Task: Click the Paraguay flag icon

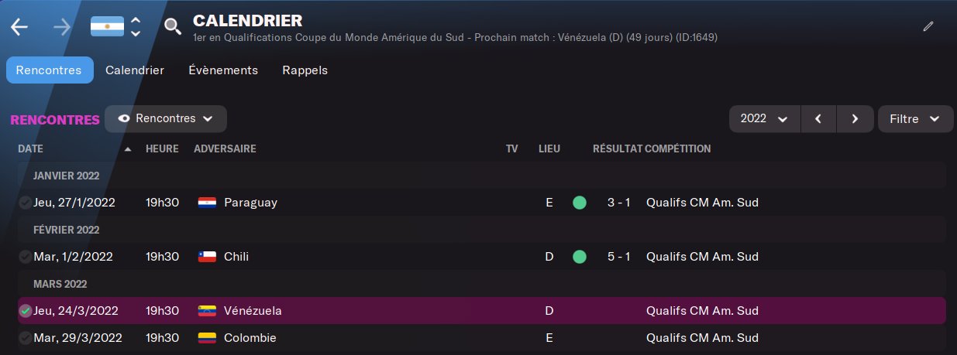Action: click(207, 203)
